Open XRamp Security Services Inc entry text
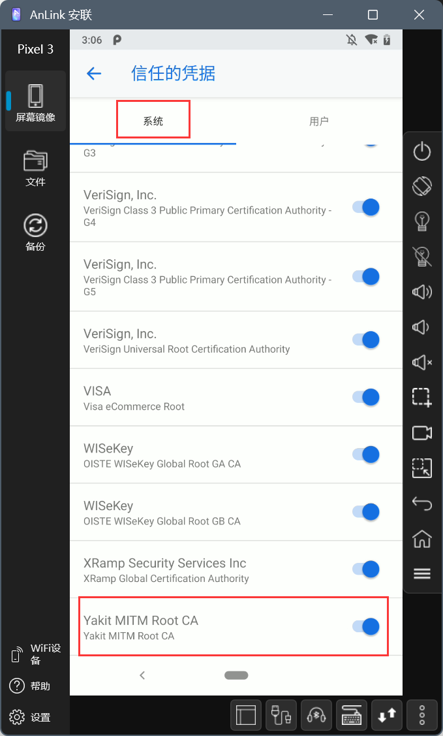The height and width of the screenshot is (736, 443). point(166,570)
